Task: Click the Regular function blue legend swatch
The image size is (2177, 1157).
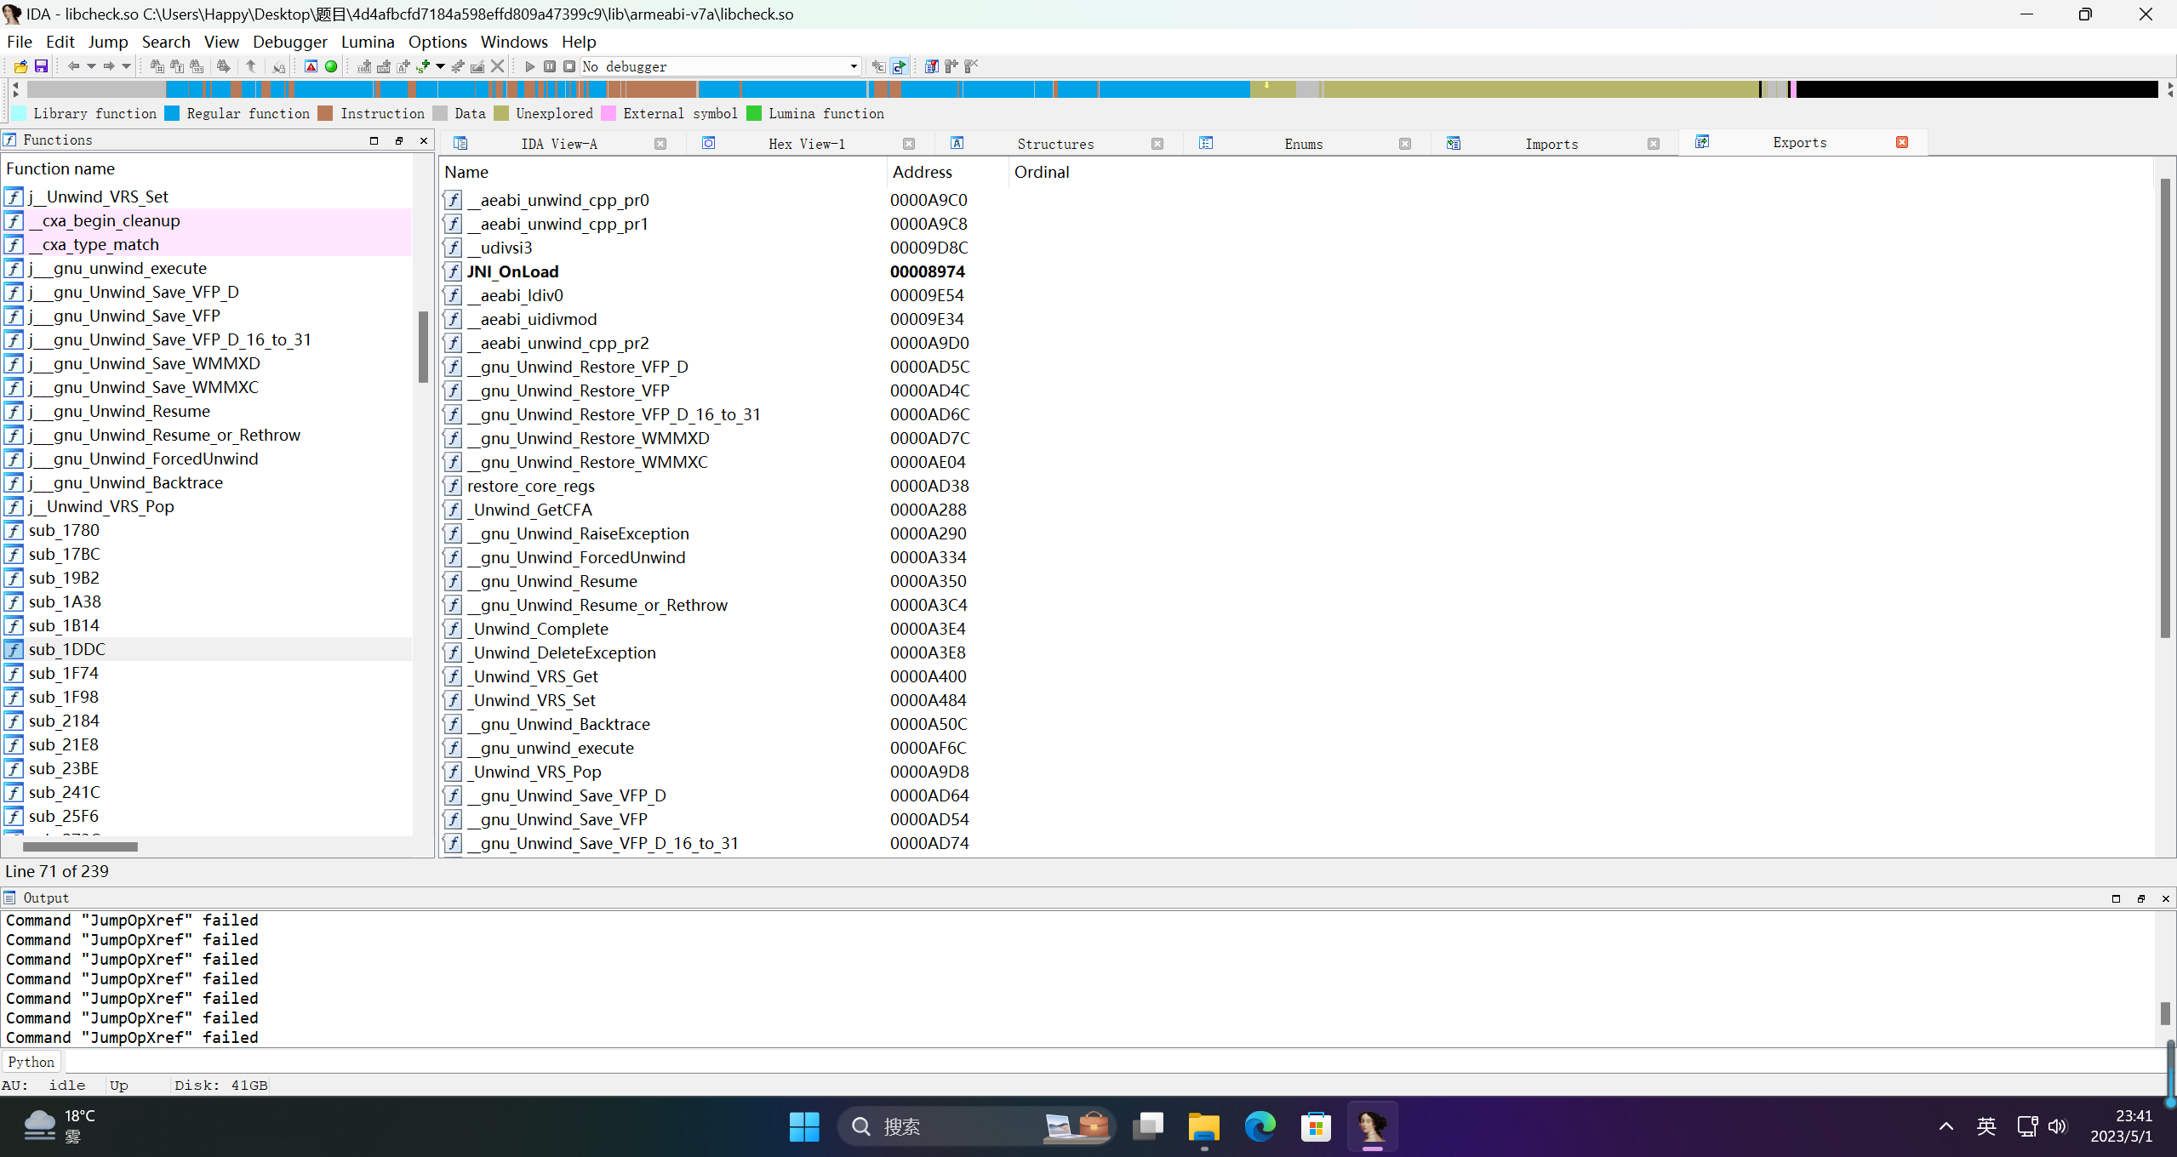Action: click(x=172, y=113)
